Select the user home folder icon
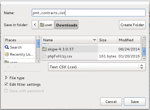Screen dimensions: 150x110 click(x=42, y=25)
